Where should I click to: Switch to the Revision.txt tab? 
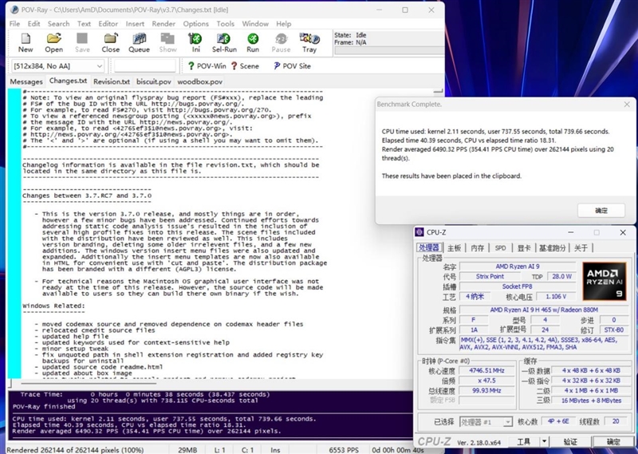click(x=112, y=81)
